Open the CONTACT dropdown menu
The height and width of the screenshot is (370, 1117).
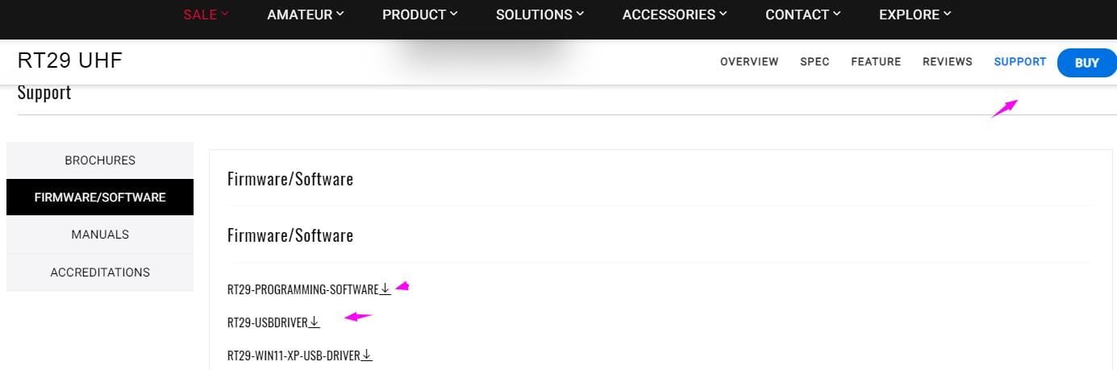[x=802, y=15]
